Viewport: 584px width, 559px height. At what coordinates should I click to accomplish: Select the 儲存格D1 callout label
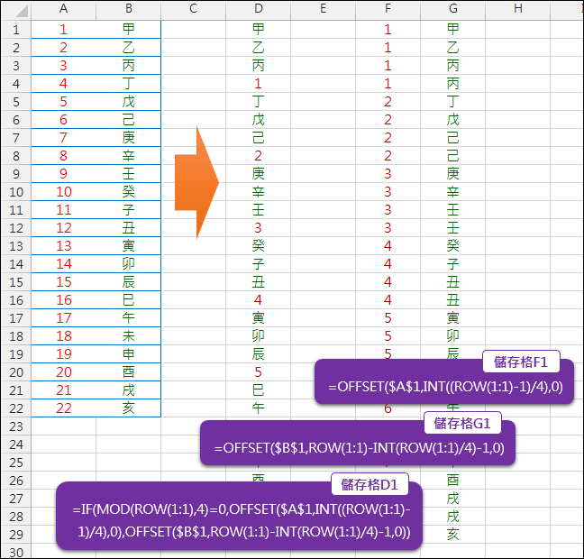[370, 484]
